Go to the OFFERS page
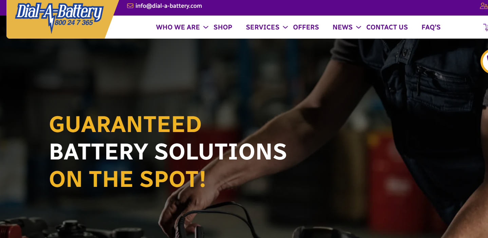Screen dimensions: 488x238 [306, 27]
